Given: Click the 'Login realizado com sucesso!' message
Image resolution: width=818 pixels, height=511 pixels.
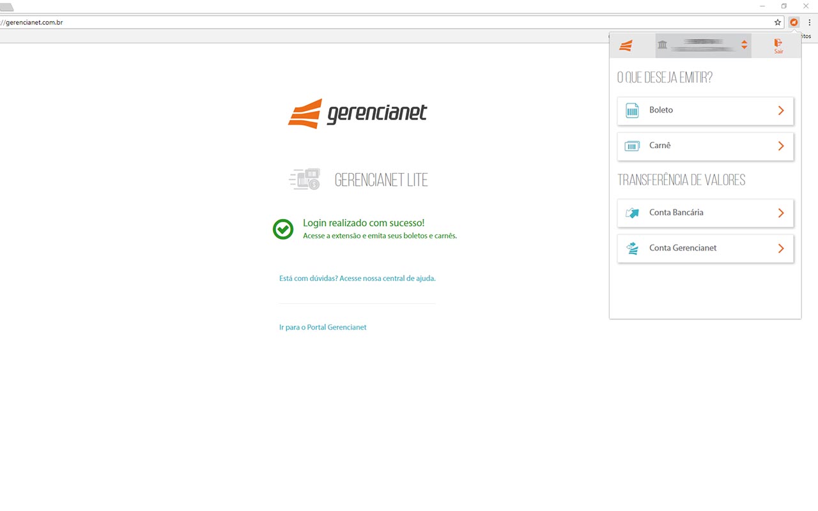Looking at the screenshot, I should 364,223.
